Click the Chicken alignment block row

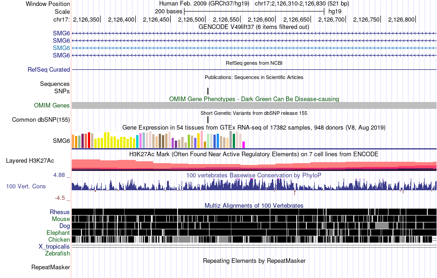coord(254,239)
